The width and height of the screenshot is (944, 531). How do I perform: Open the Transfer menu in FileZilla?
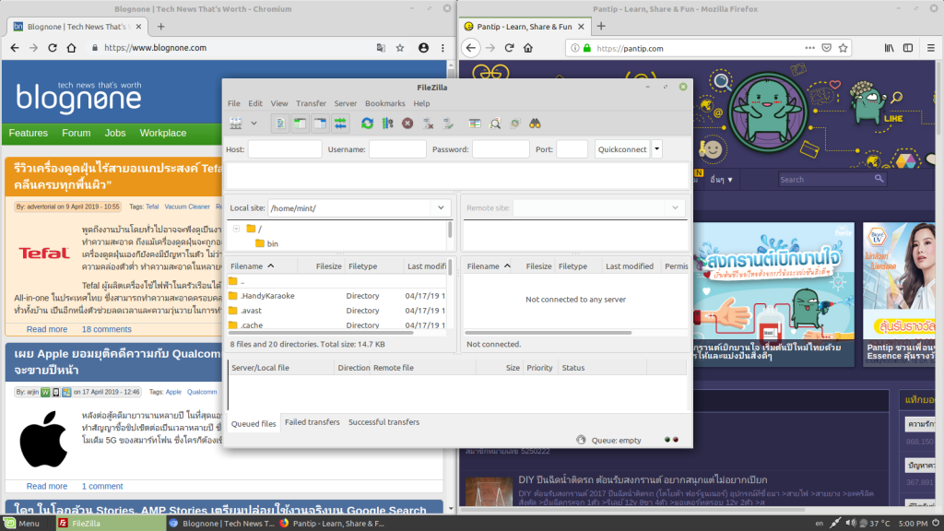[311, 103]
